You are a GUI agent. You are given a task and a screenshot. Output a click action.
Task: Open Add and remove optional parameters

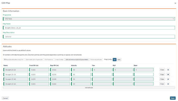pyautogui.click(x=77, y=60)
